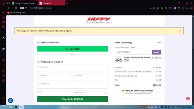Open the blue clock widget on the page
Image resolution: width=194 pixels, height=109 pixels.
click(11, 101)
